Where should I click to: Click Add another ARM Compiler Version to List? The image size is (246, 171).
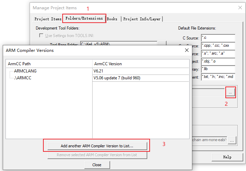pos(97,146)
